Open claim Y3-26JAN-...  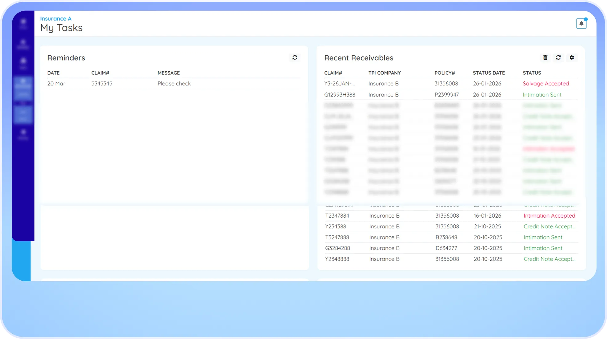point(339,84)
